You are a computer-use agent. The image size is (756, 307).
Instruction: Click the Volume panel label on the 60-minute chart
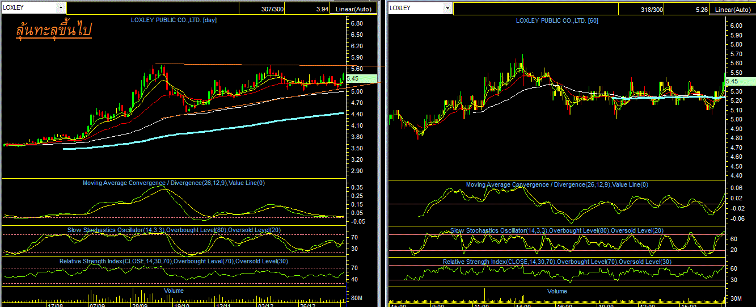(x=557, y=291)
